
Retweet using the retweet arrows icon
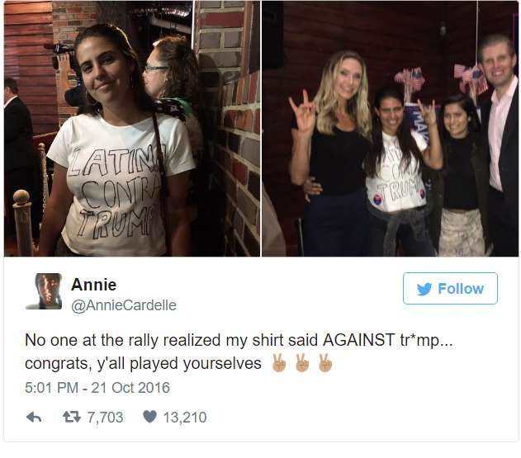click(x=72, y=417)
